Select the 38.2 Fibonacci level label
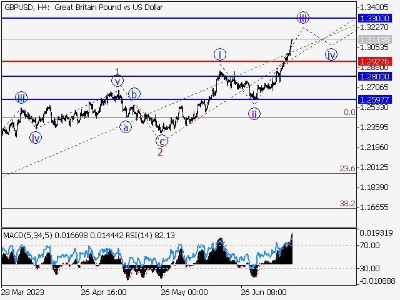The height and width of the screenshot is (300, 400). coord(347,204)
